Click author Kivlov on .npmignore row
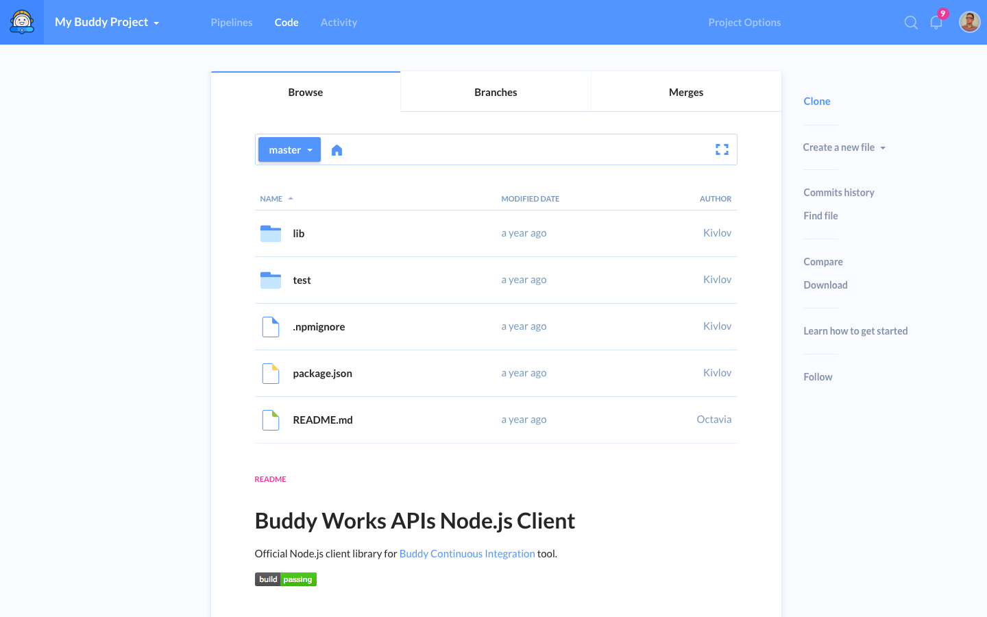 (717, 326)
